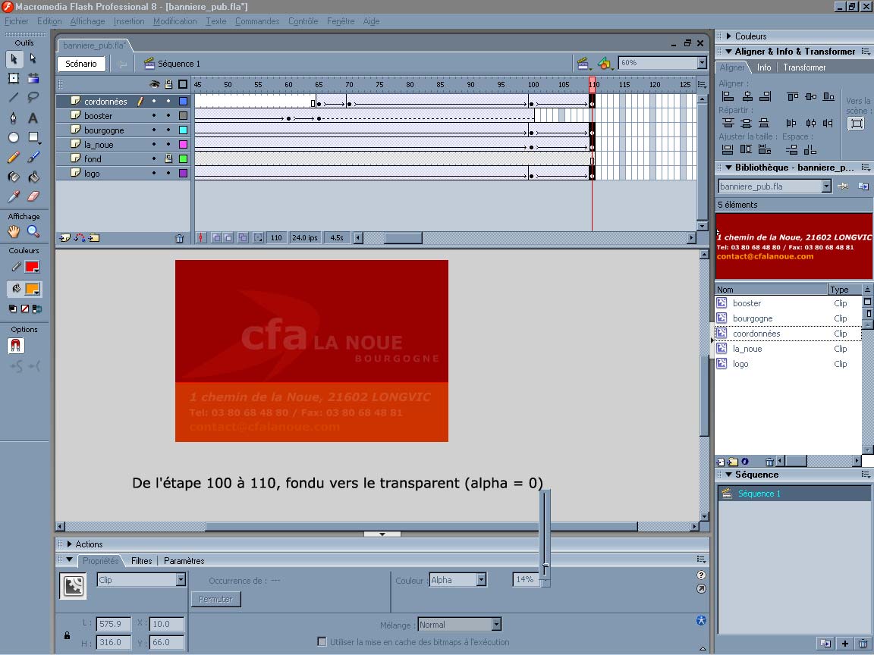874x655 pixels.
Task: Select the Subselection tool
Action: pos(33,58)
